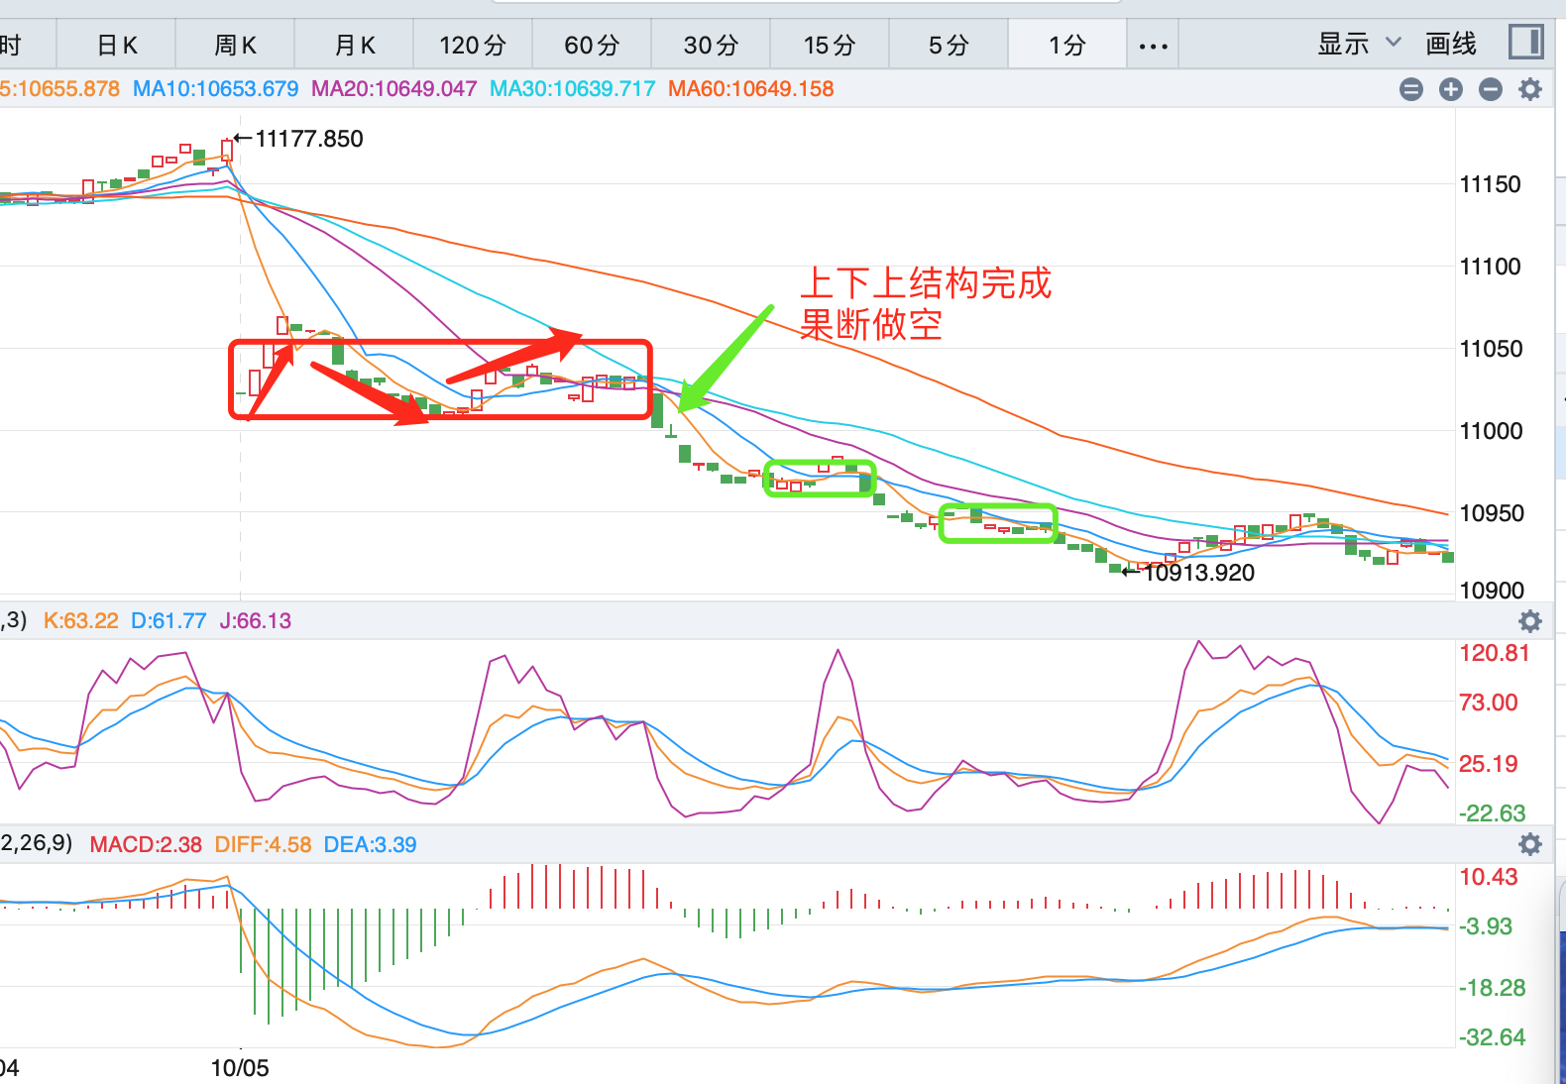This screenshot has width=1566, height=1084.
Task: Select the 15分 timeframe tab
Action: (x=830, y=46)
